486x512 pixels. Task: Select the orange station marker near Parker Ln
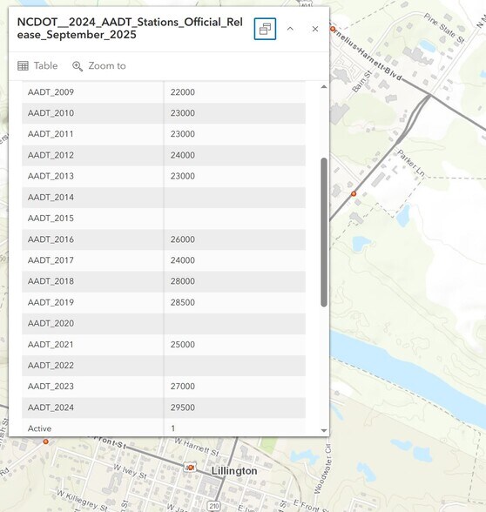354,194
